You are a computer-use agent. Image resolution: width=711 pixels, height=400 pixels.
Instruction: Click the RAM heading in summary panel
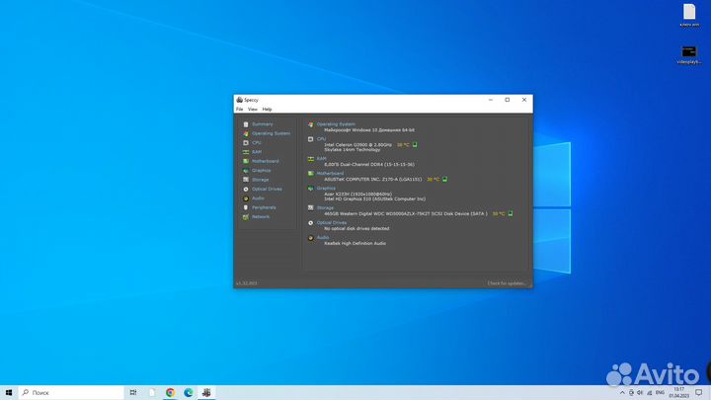[x=322, y=159]
